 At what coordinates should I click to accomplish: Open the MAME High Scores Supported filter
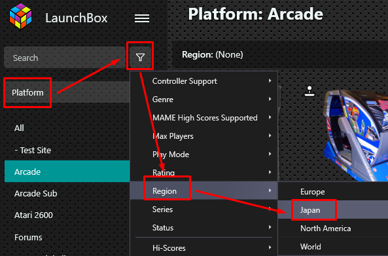pos(204,118)
